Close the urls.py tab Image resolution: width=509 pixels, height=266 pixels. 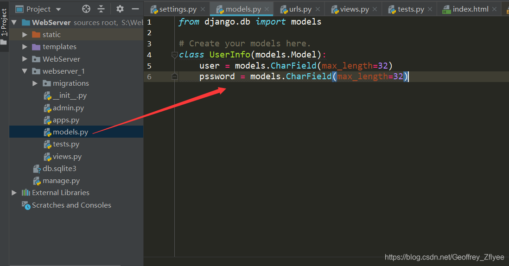(x=318, y=9)
